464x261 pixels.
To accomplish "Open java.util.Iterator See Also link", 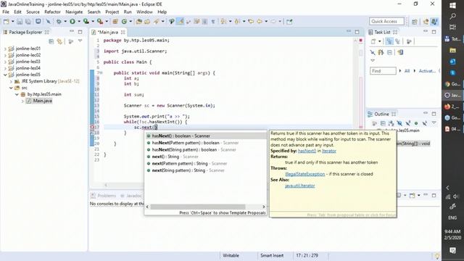I will click(299, 186).
